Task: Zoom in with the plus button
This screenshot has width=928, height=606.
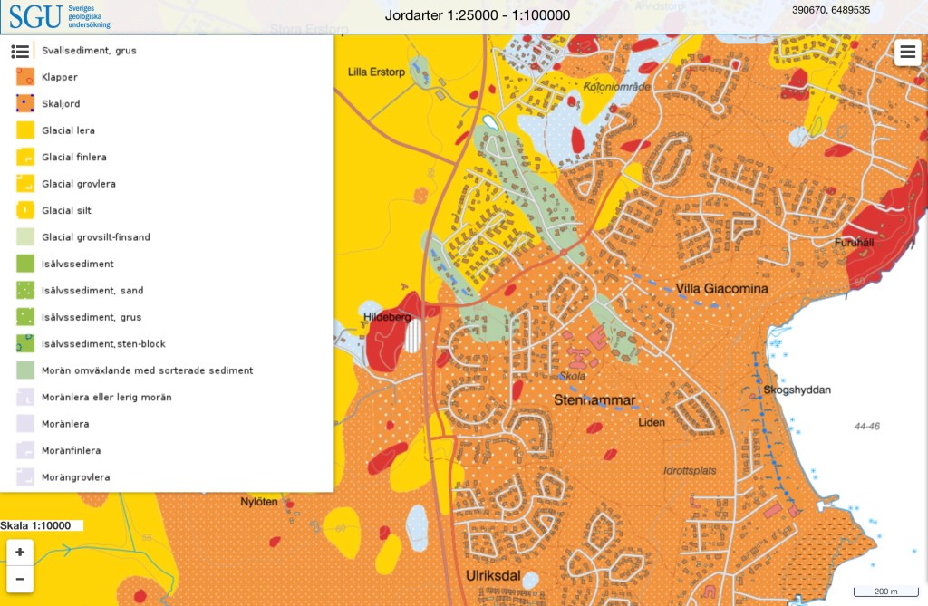Action: point(20,552)
